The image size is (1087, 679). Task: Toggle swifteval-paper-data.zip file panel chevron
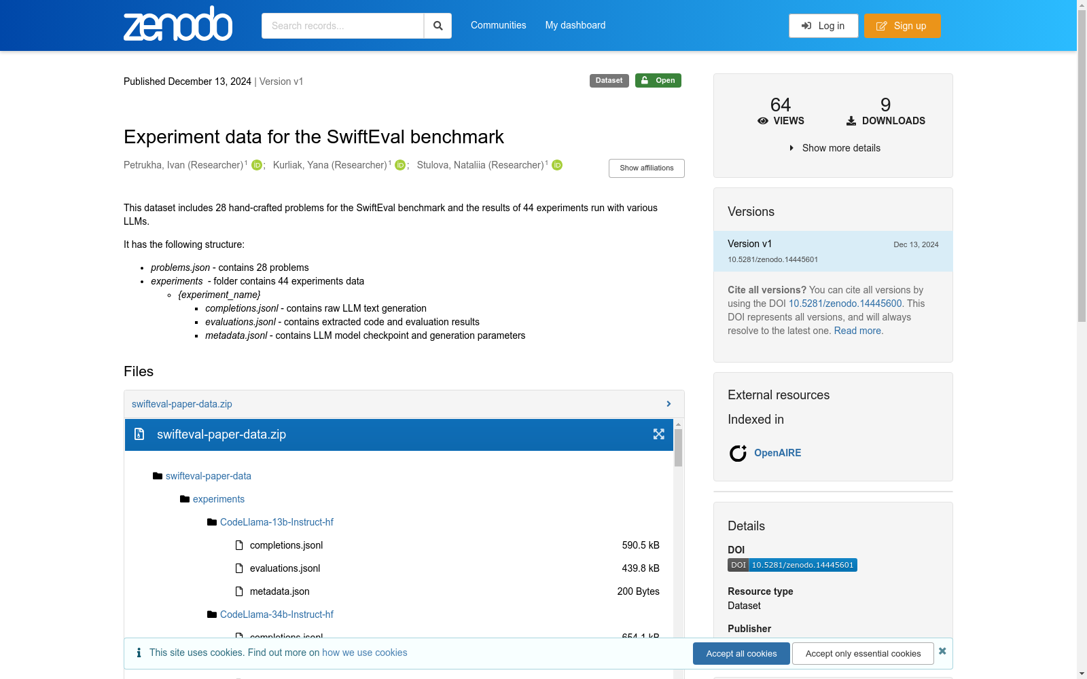tap(669, 404)
